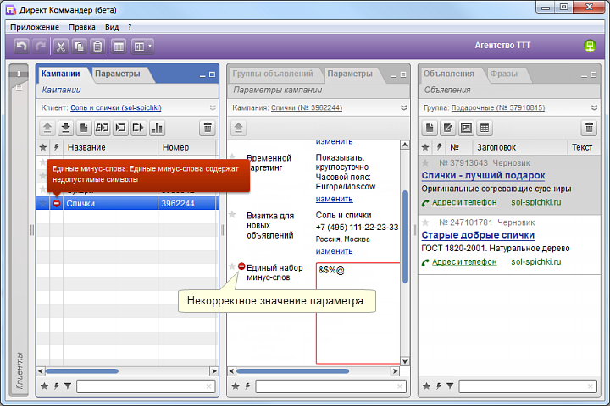The height and width of the screenshot is (406, 610).
Task: Toggle lightning filter below the Кампании list
Action: click(57, 386)
